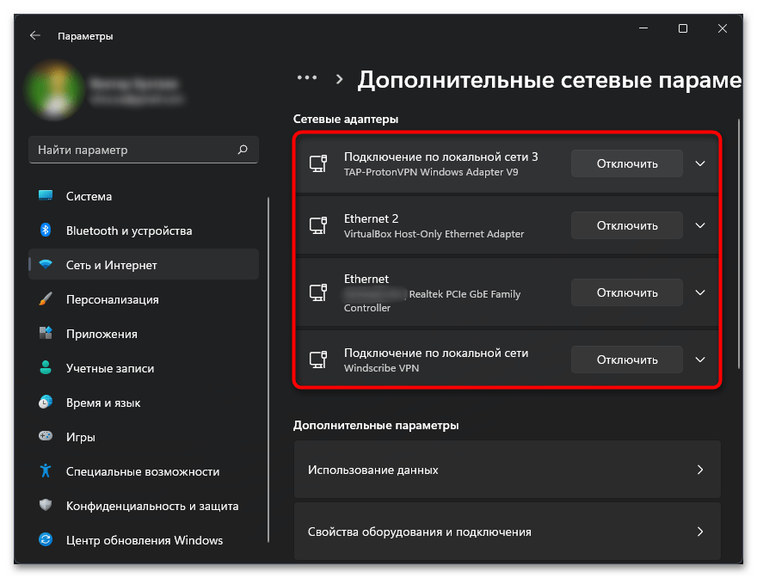Disable the Realtek PCIe GbE Ethernet adapter
The image size is (757, 578).
(626, 292)
